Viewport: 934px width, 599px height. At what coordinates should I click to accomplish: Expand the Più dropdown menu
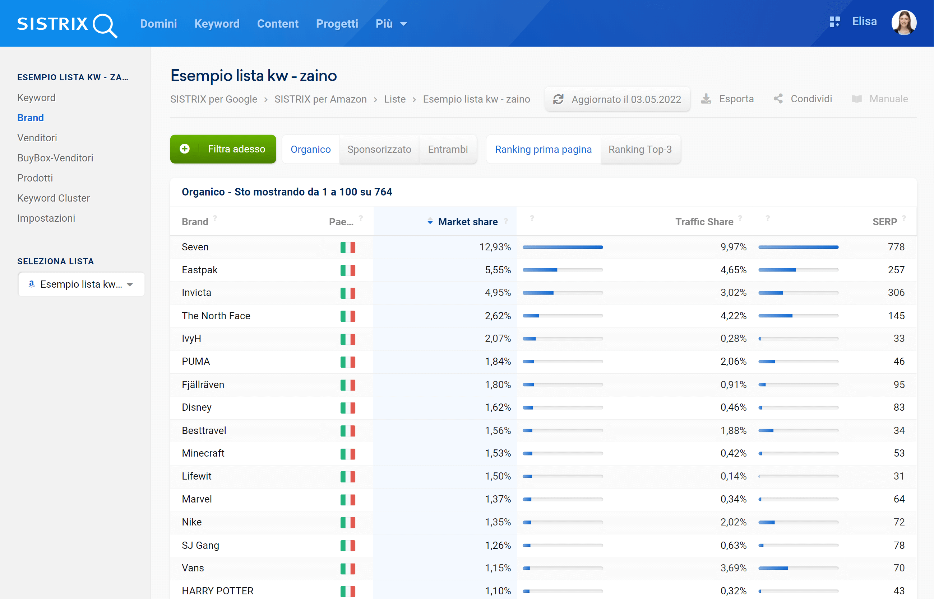tap(391, 23)
